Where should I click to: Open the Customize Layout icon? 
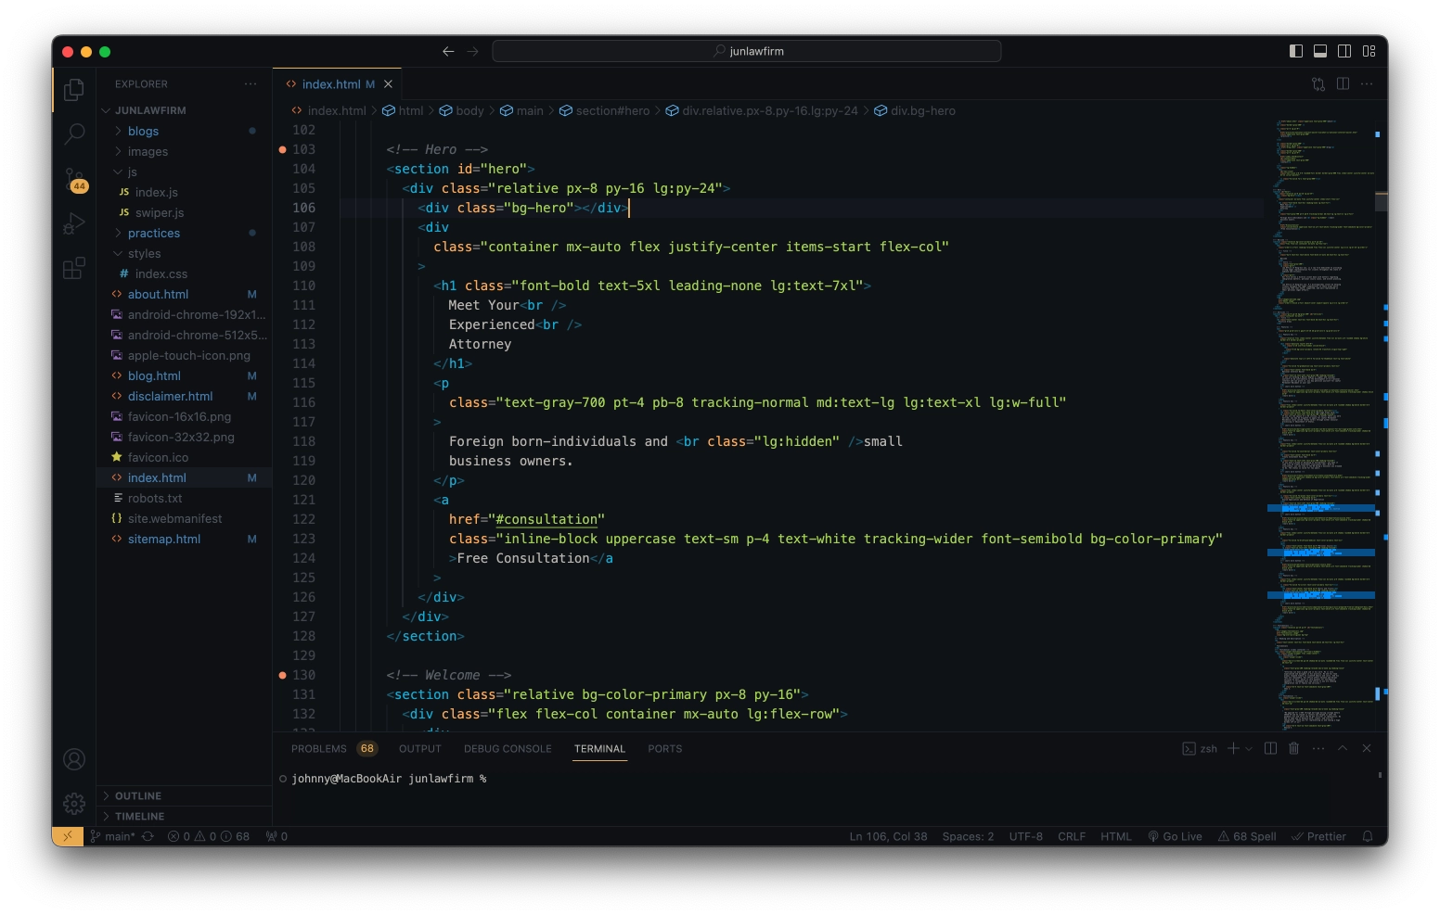[1369, 51]
